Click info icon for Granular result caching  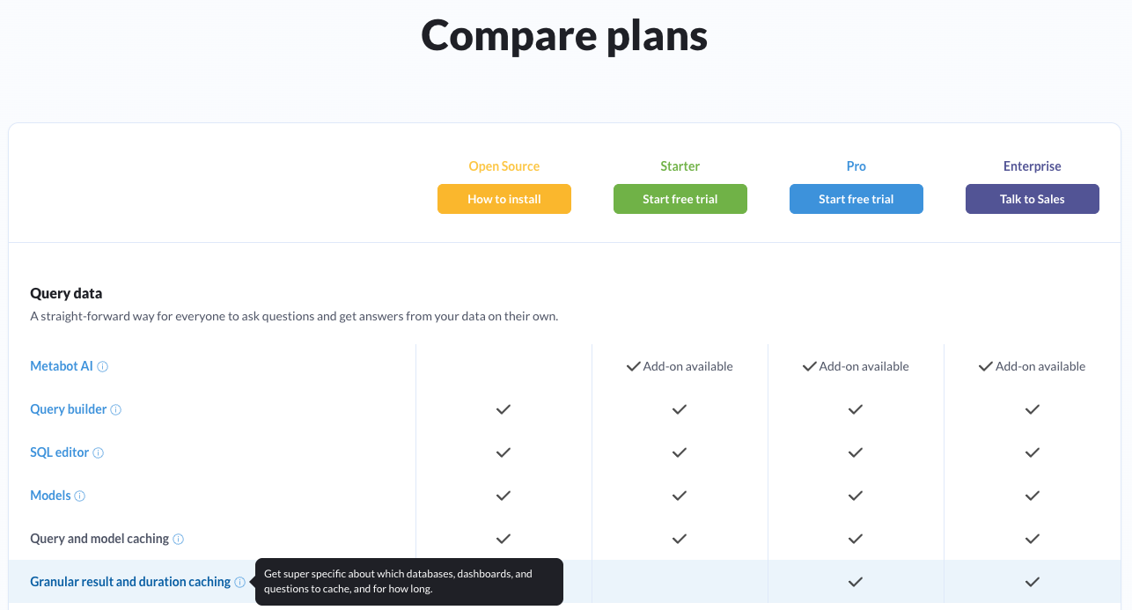tap(240, 583)
